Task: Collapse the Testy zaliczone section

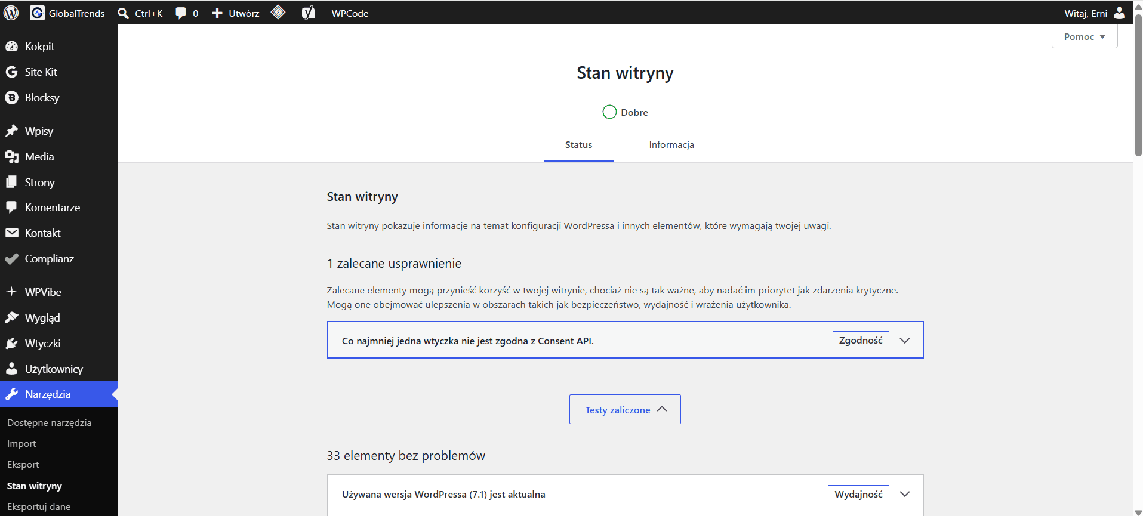Action: pos(625,409)
